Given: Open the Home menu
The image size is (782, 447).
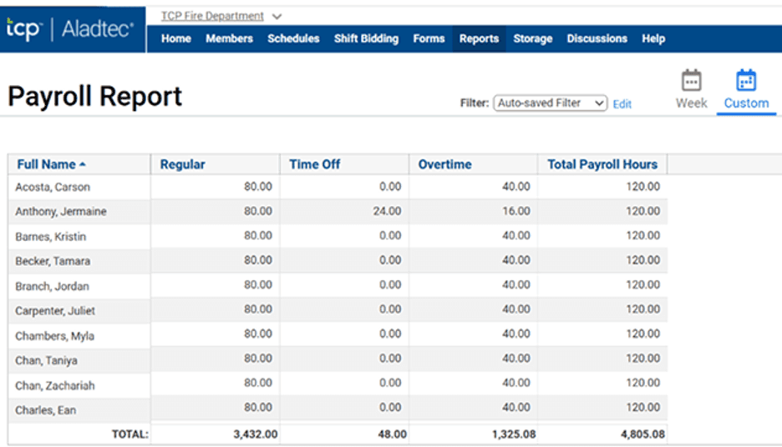Looking at the screenshot, I should point(175,38).
